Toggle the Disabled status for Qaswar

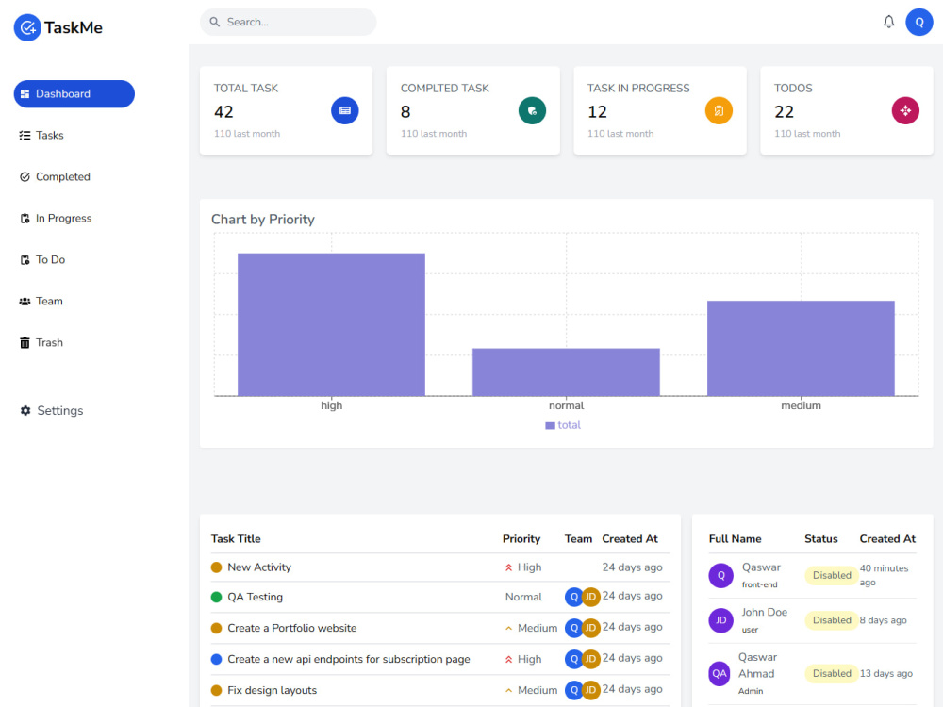click(x=831, y=575)
